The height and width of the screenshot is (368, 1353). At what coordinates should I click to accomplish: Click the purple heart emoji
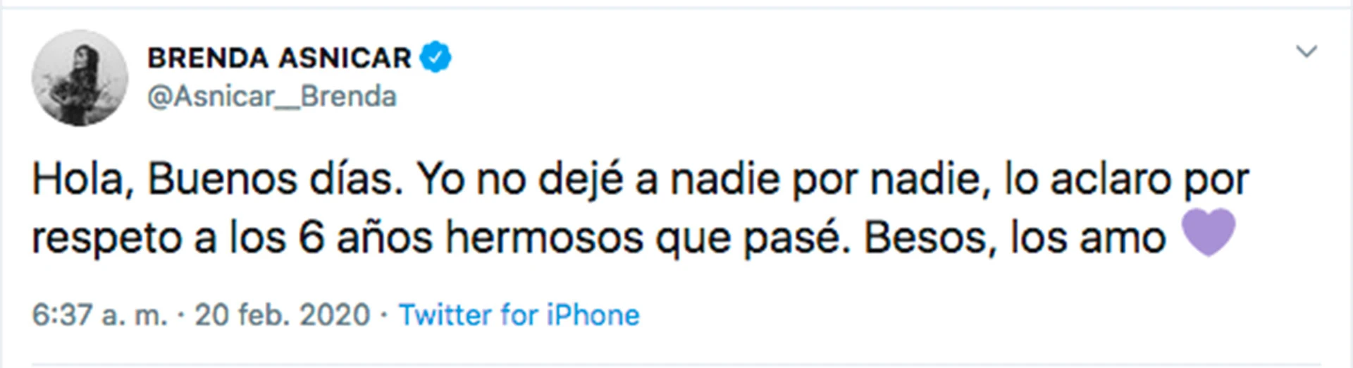coord(1208,233)
